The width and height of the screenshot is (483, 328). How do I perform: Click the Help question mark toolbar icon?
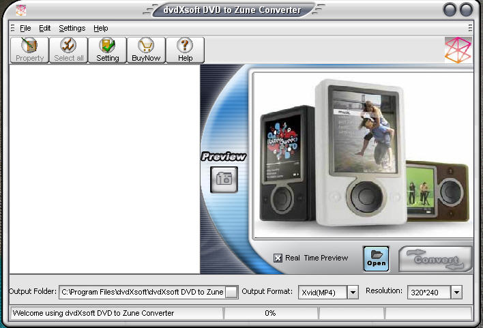click(x=185, y=50)
